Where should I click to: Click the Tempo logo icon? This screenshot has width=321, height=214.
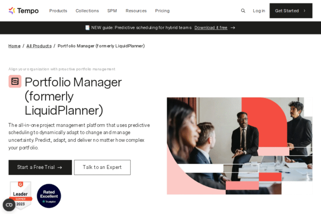point(12,10)
